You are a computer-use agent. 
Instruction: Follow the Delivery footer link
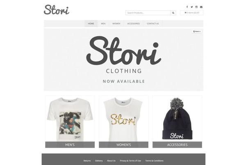(x=99, y=161)
